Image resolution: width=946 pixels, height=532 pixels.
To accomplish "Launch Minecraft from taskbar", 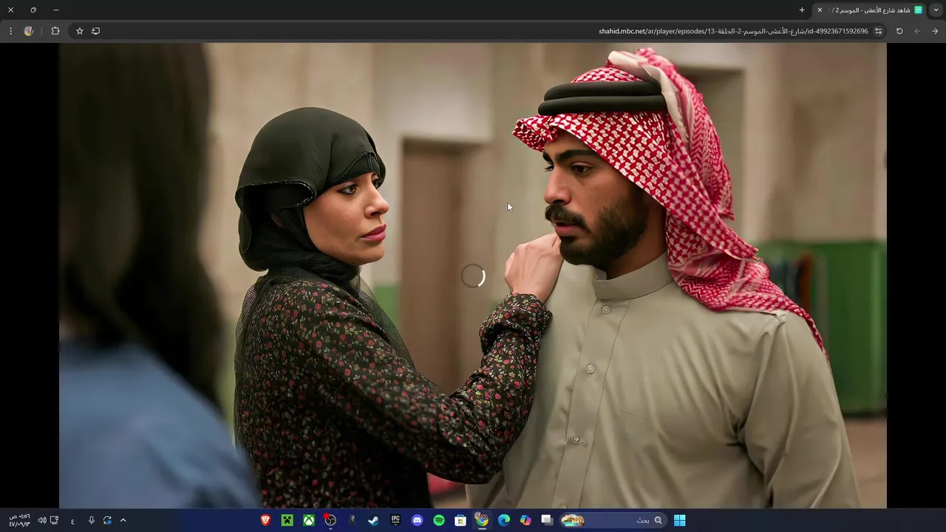I will click(x=287, y=520).
